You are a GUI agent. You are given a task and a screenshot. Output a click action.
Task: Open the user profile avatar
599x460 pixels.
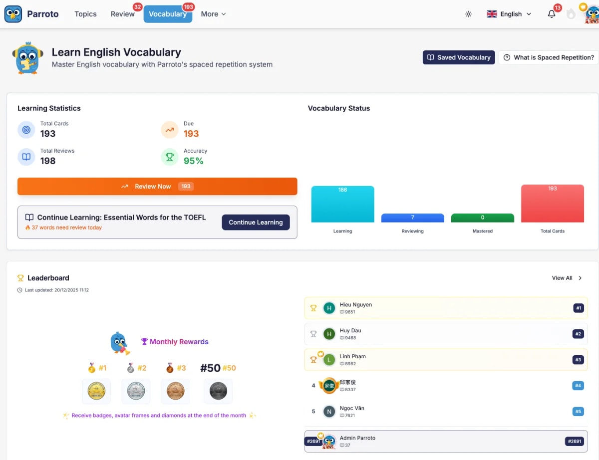592,14
